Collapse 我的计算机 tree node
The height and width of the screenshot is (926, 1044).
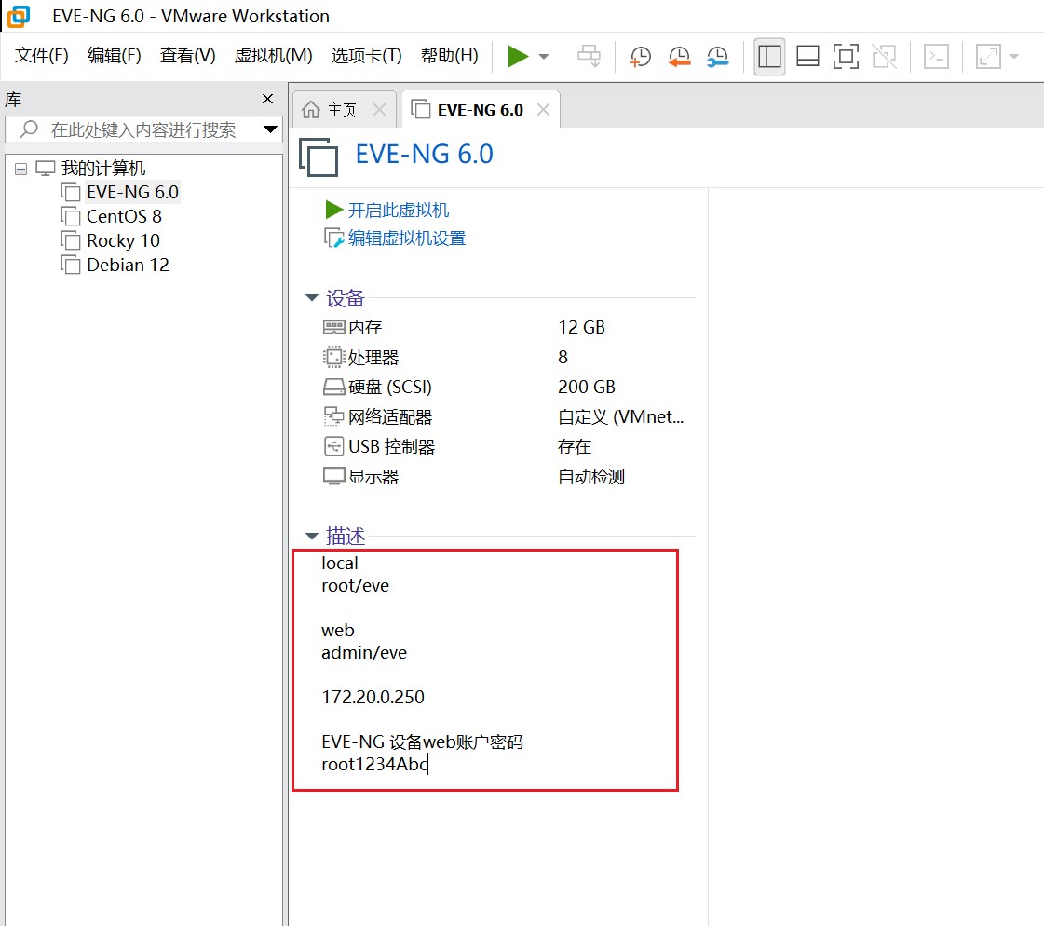tap(21, 169)
